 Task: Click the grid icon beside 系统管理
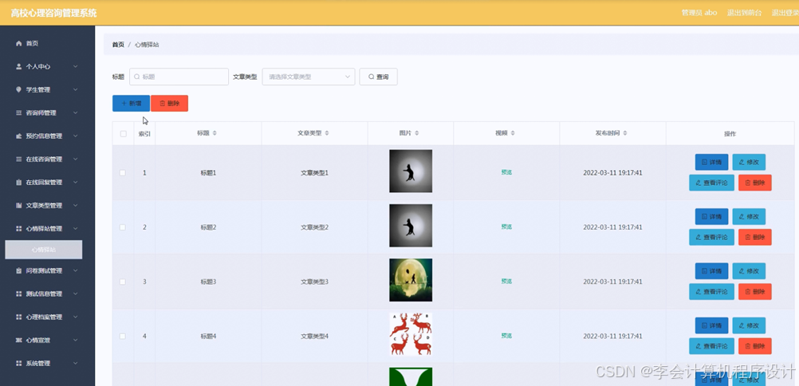click(x=19, y=364)
